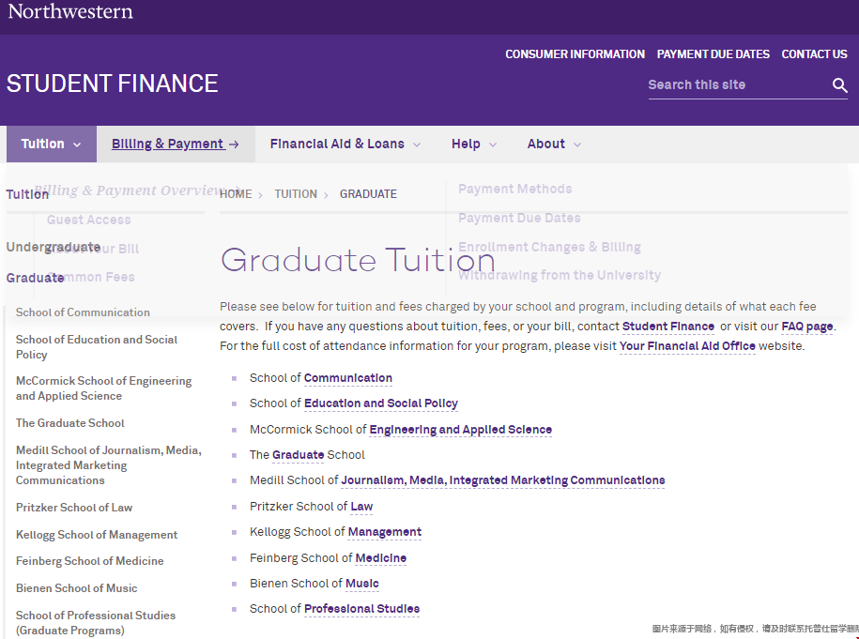Screen dimensions: 859x639
Task: Open the Billing & Payment nav link
Action: tap(176, 144)
